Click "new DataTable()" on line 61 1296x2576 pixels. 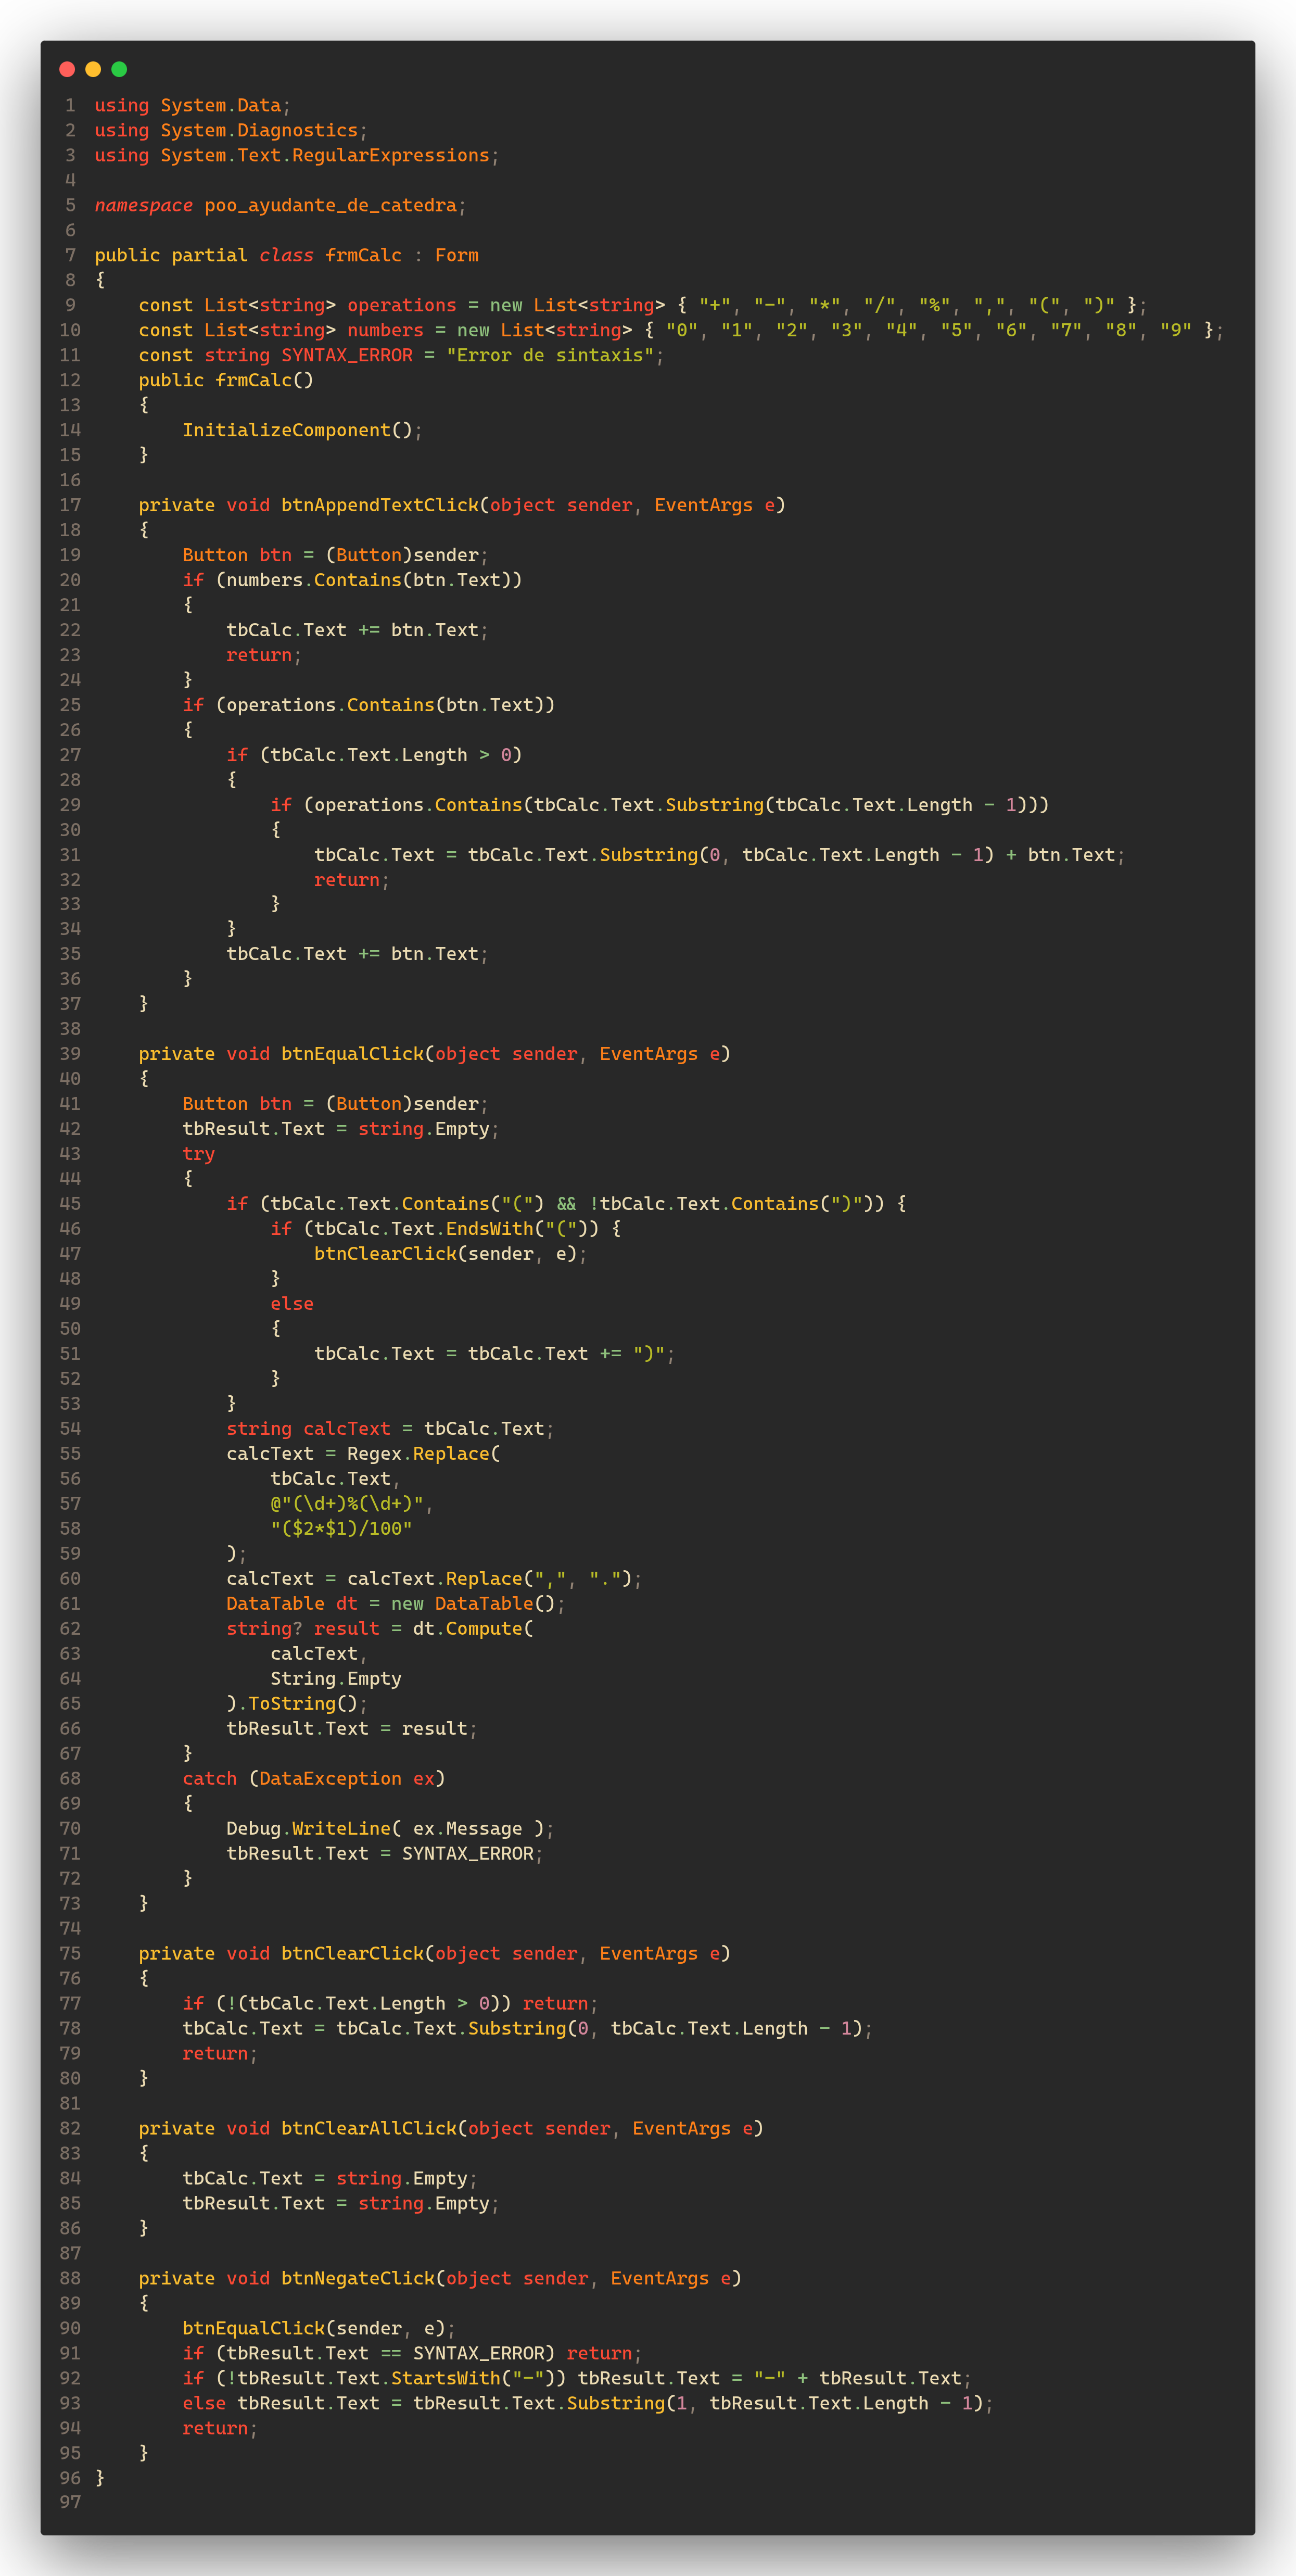pos(473,1604)
